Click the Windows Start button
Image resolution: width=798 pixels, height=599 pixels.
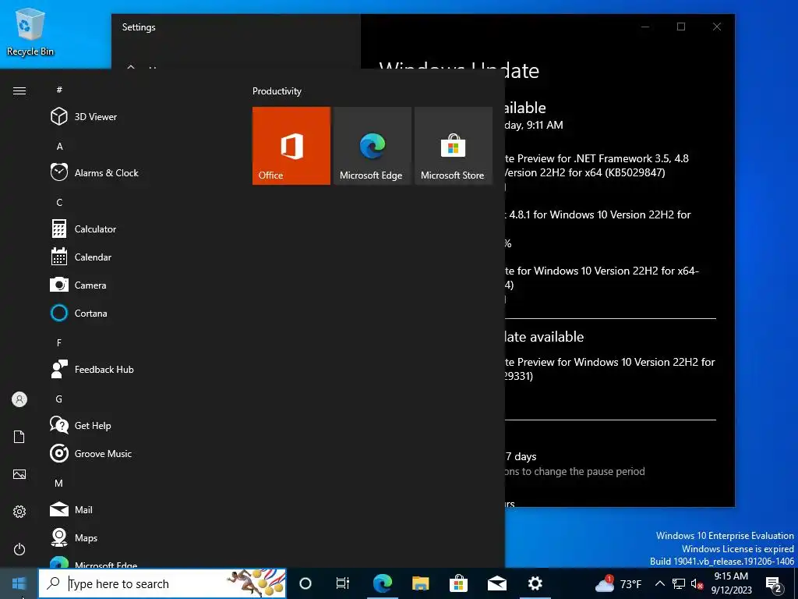coord(19,583)
